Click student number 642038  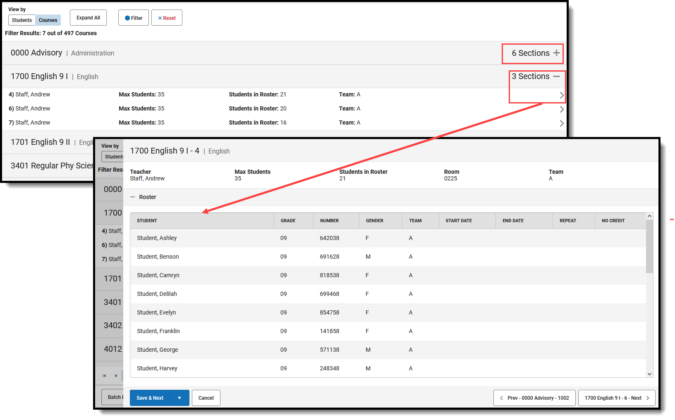329,238
